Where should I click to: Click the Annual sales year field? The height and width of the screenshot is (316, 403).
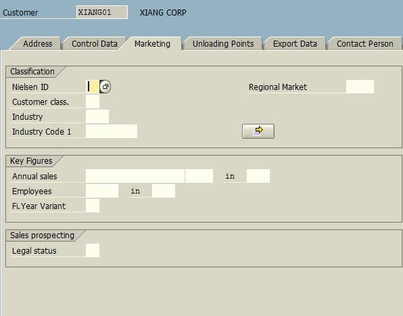click(258, 176)
